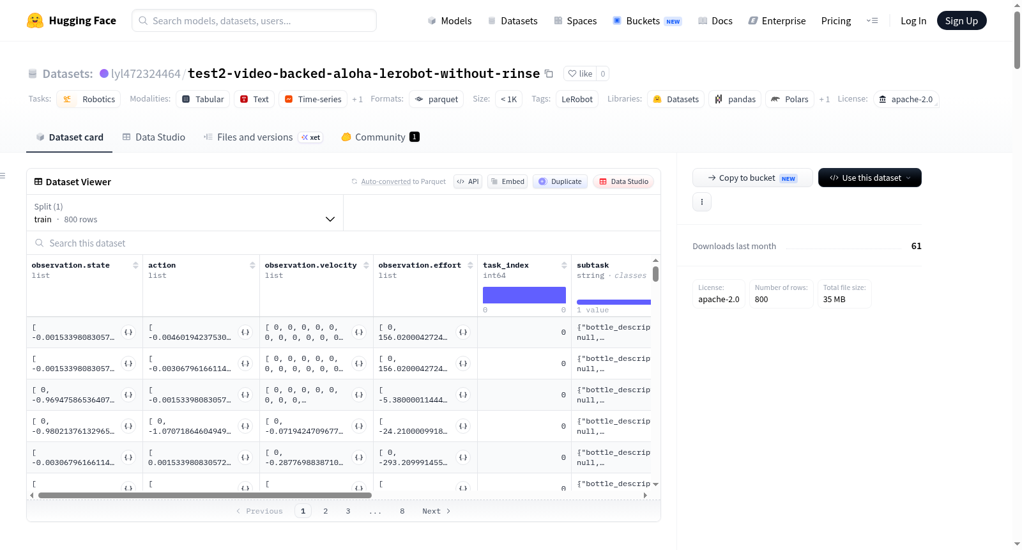The image size is (1022, 550).
Task: Expand the +1 libraries tag
Action: pos(825,99)
